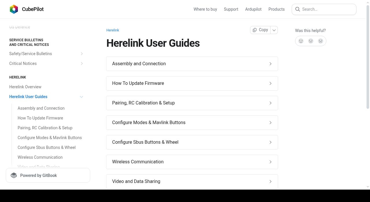Open Wireless Communication sidebar item
Image resolution: width=370 pixels, height=202 pixels.
click(40, 157)
